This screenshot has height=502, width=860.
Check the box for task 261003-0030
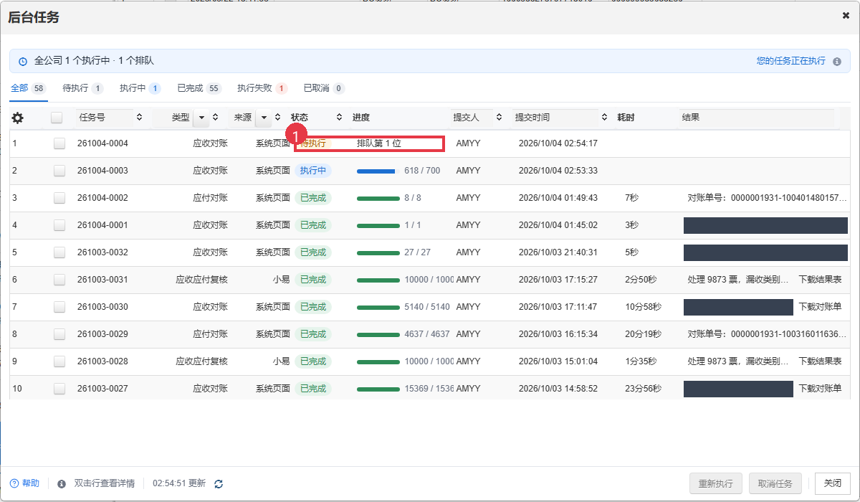[x=59, y=307]
